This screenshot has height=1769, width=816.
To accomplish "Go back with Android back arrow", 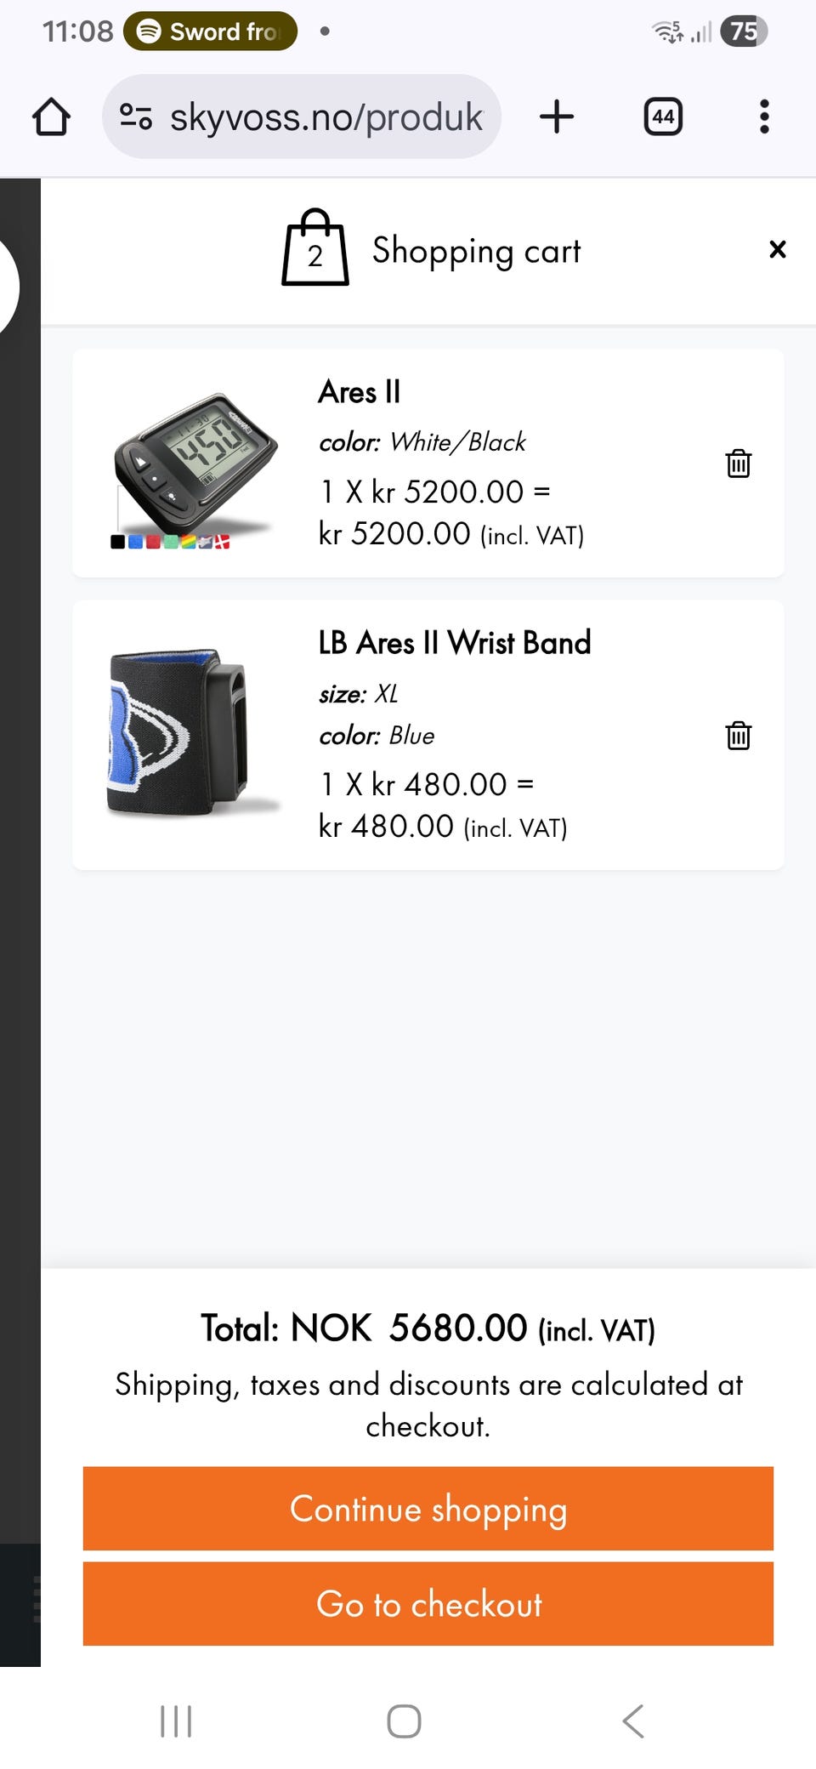I will 633,1721.
